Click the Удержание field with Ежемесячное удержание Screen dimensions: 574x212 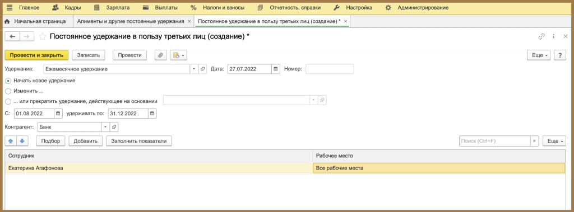point(117,69)
